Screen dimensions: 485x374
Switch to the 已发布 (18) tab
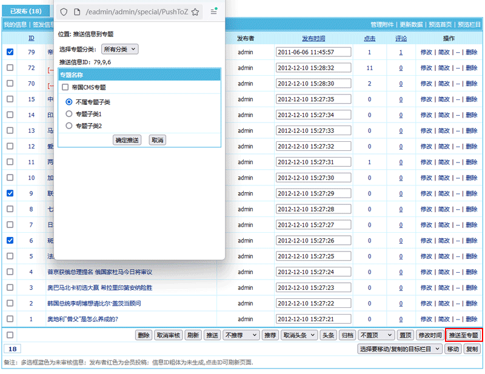[26, 11]
